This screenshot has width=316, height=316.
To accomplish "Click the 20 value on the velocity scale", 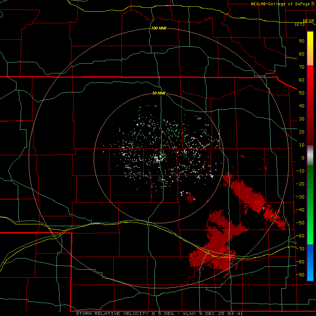I will point(302,132).
